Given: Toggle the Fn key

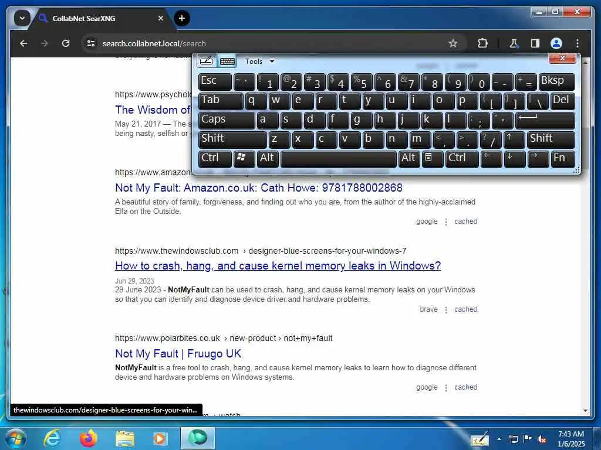Looking at the screenshot, I should coord(563,159).
